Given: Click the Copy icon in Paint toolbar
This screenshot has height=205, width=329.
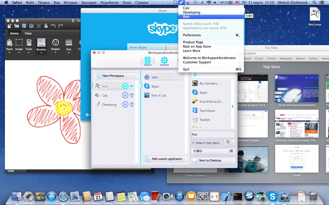Looking at the screenshot, I should pyautogui.click(x=31, y=26).
